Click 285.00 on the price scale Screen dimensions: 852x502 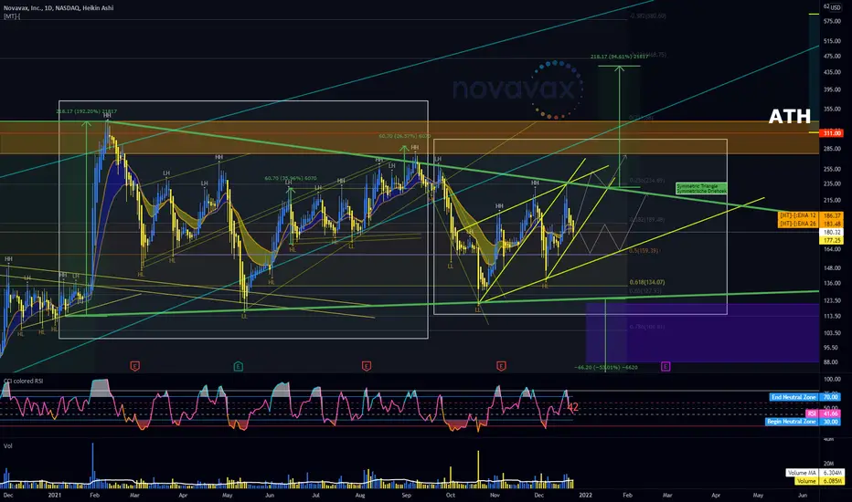click(x=832, y=148)
